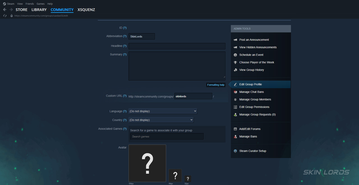Click icon beside Manage Group Requests

[x=235, y=115]
